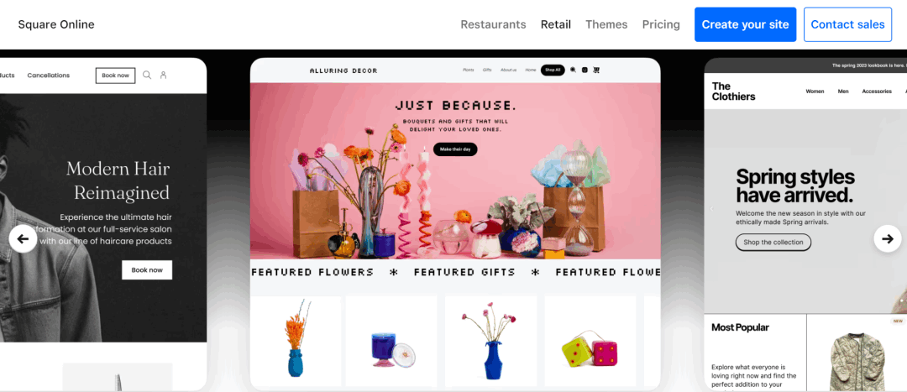
Task: Select the Retail navigation item
Action: click(x=556, y=24)
